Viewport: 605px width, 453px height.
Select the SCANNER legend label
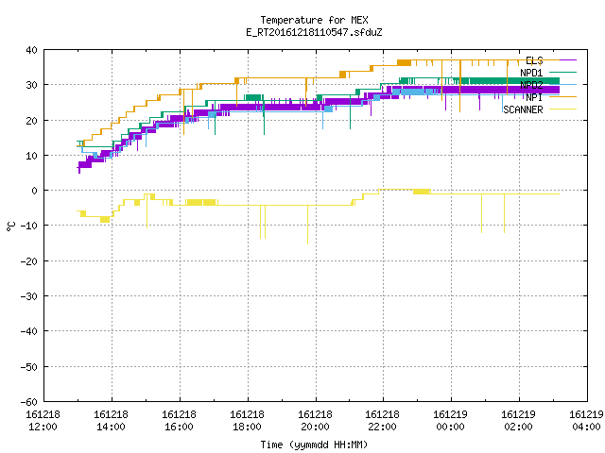[523, 109]
